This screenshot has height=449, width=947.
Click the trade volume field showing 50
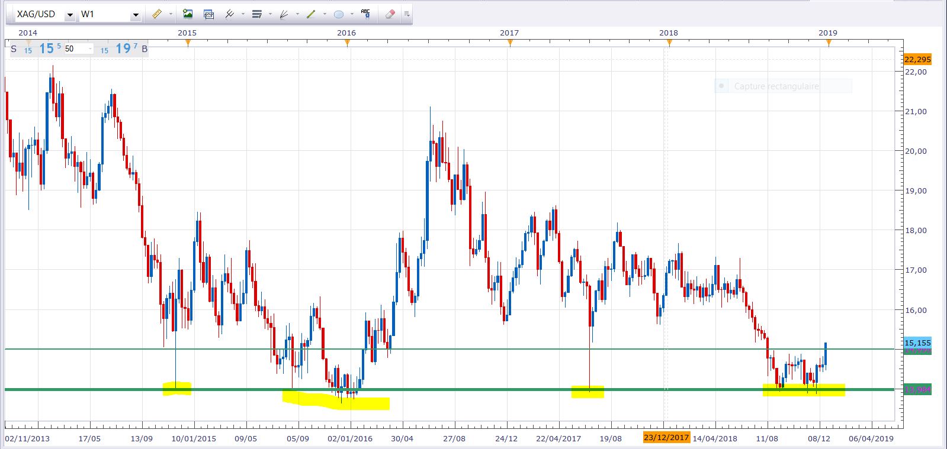[x=78, y=49]
